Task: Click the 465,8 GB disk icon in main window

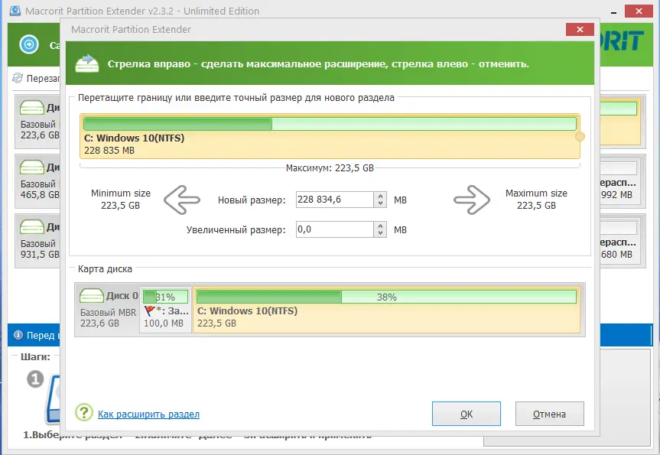Action: coord(32,167)
